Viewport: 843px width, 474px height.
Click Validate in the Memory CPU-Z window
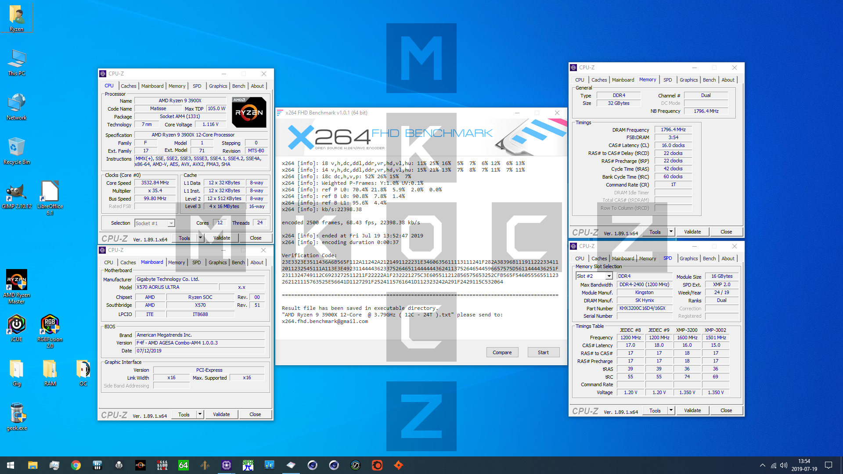[x=692, y=232]
